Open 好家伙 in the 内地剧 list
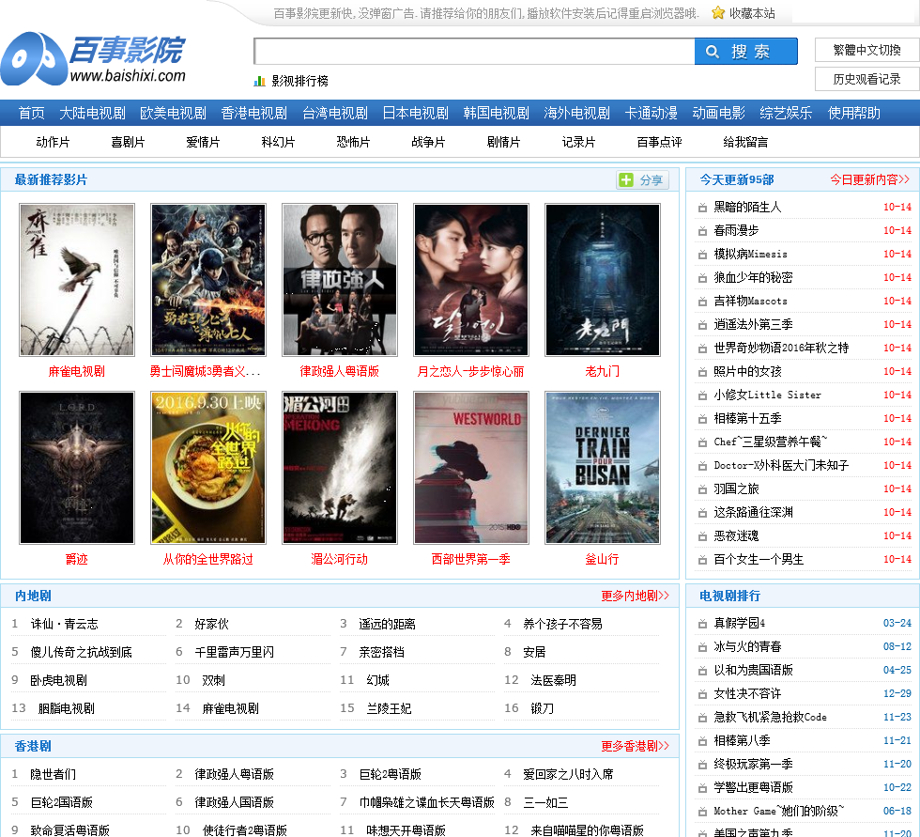 coord(211,624)
